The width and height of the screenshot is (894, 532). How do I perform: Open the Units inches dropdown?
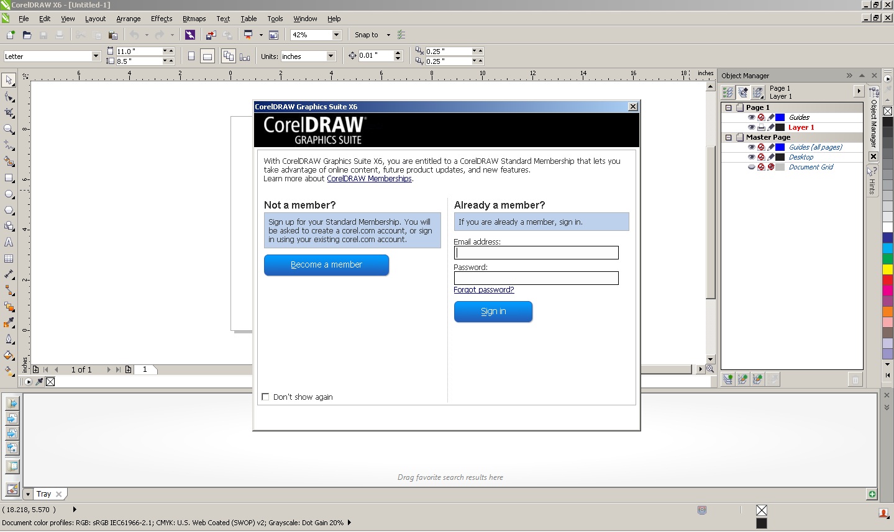[331, 56]
